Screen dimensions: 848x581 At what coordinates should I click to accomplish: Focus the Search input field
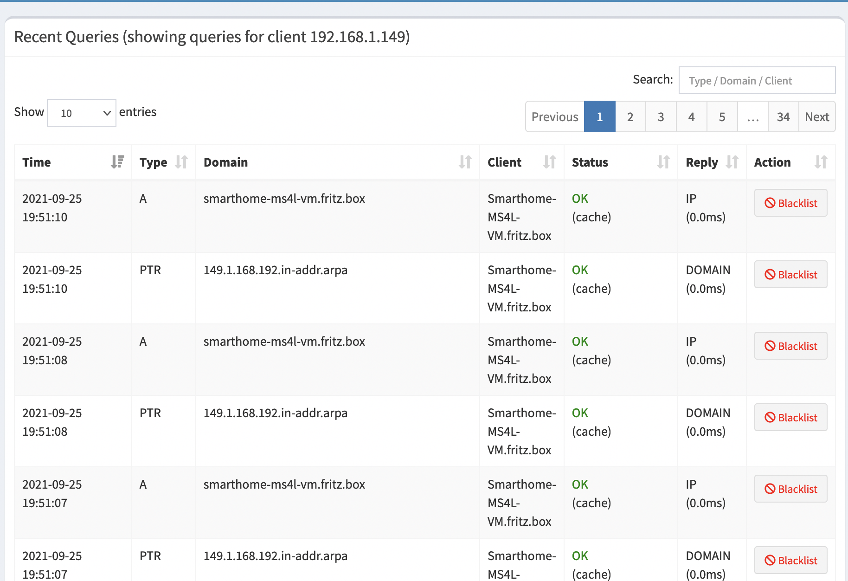(x=757, y=81)
